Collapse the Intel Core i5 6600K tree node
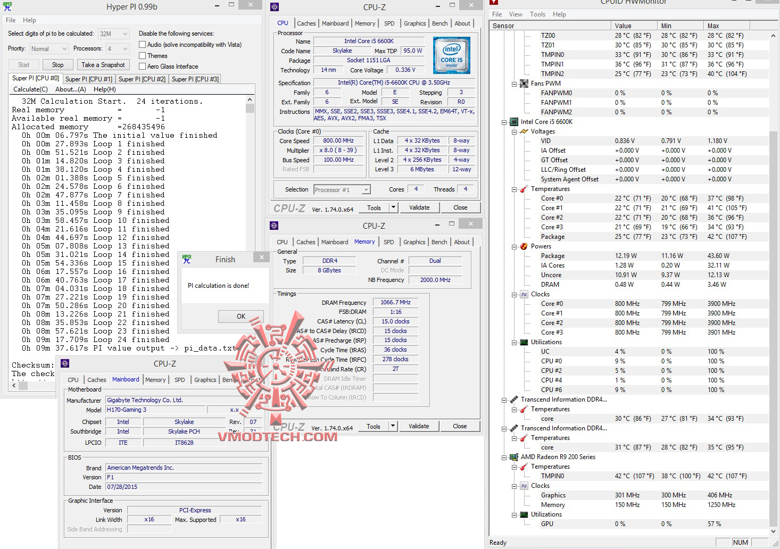 pyautogui.click(x=504, y=122)
